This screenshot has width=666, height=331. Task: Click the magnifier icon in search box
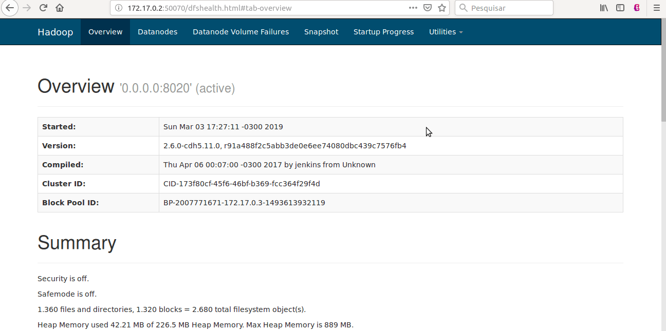pos(463,8)
